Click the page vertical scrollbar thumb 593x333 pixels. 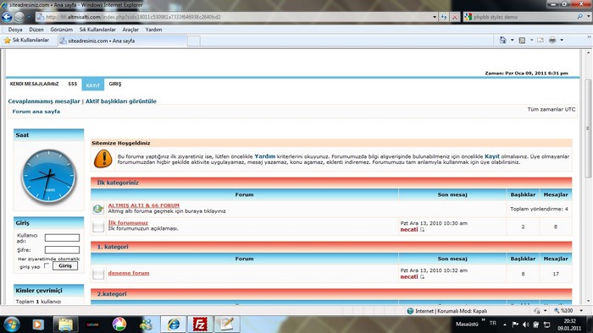(x=588, y=128)
